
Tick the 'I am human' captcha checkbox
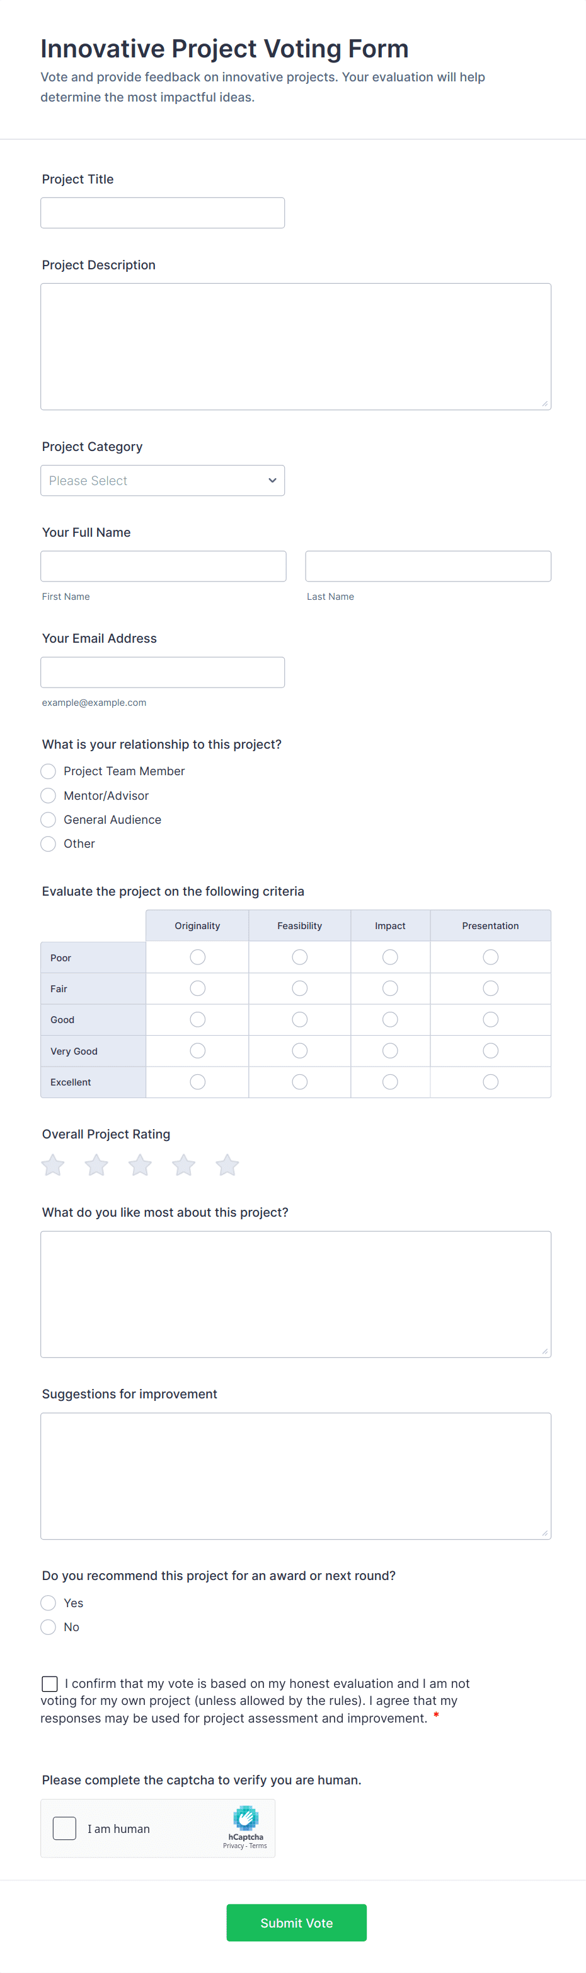click(64, 1828)
